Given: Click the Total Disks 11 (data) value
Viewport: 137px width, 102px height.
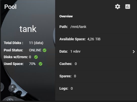Looking at the screenshot, I should (x=36, y=43).
